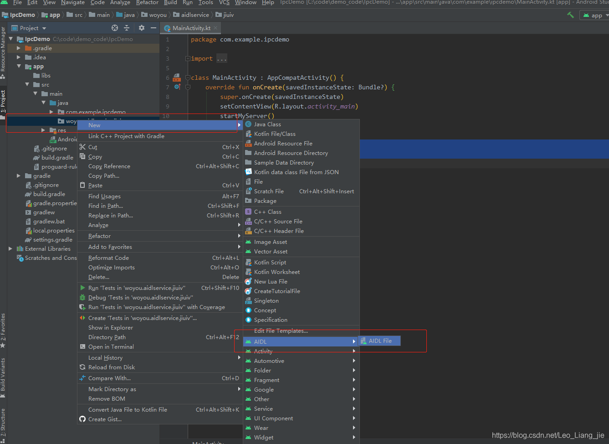
Task: Click override gutter icon beside onCreate
Action: click(177, 87)
